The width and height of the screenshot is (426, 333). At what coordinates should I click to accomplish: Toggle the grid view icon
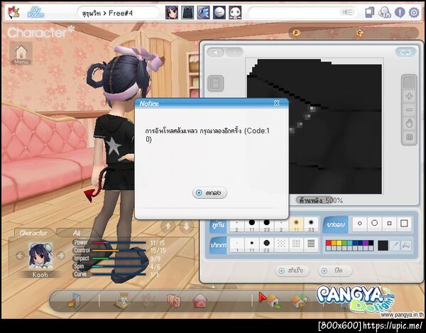pyautogui.click(x=409, y=137)
